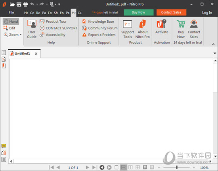Open the bottom sidebar list panel icon

(x=4, y=159)
